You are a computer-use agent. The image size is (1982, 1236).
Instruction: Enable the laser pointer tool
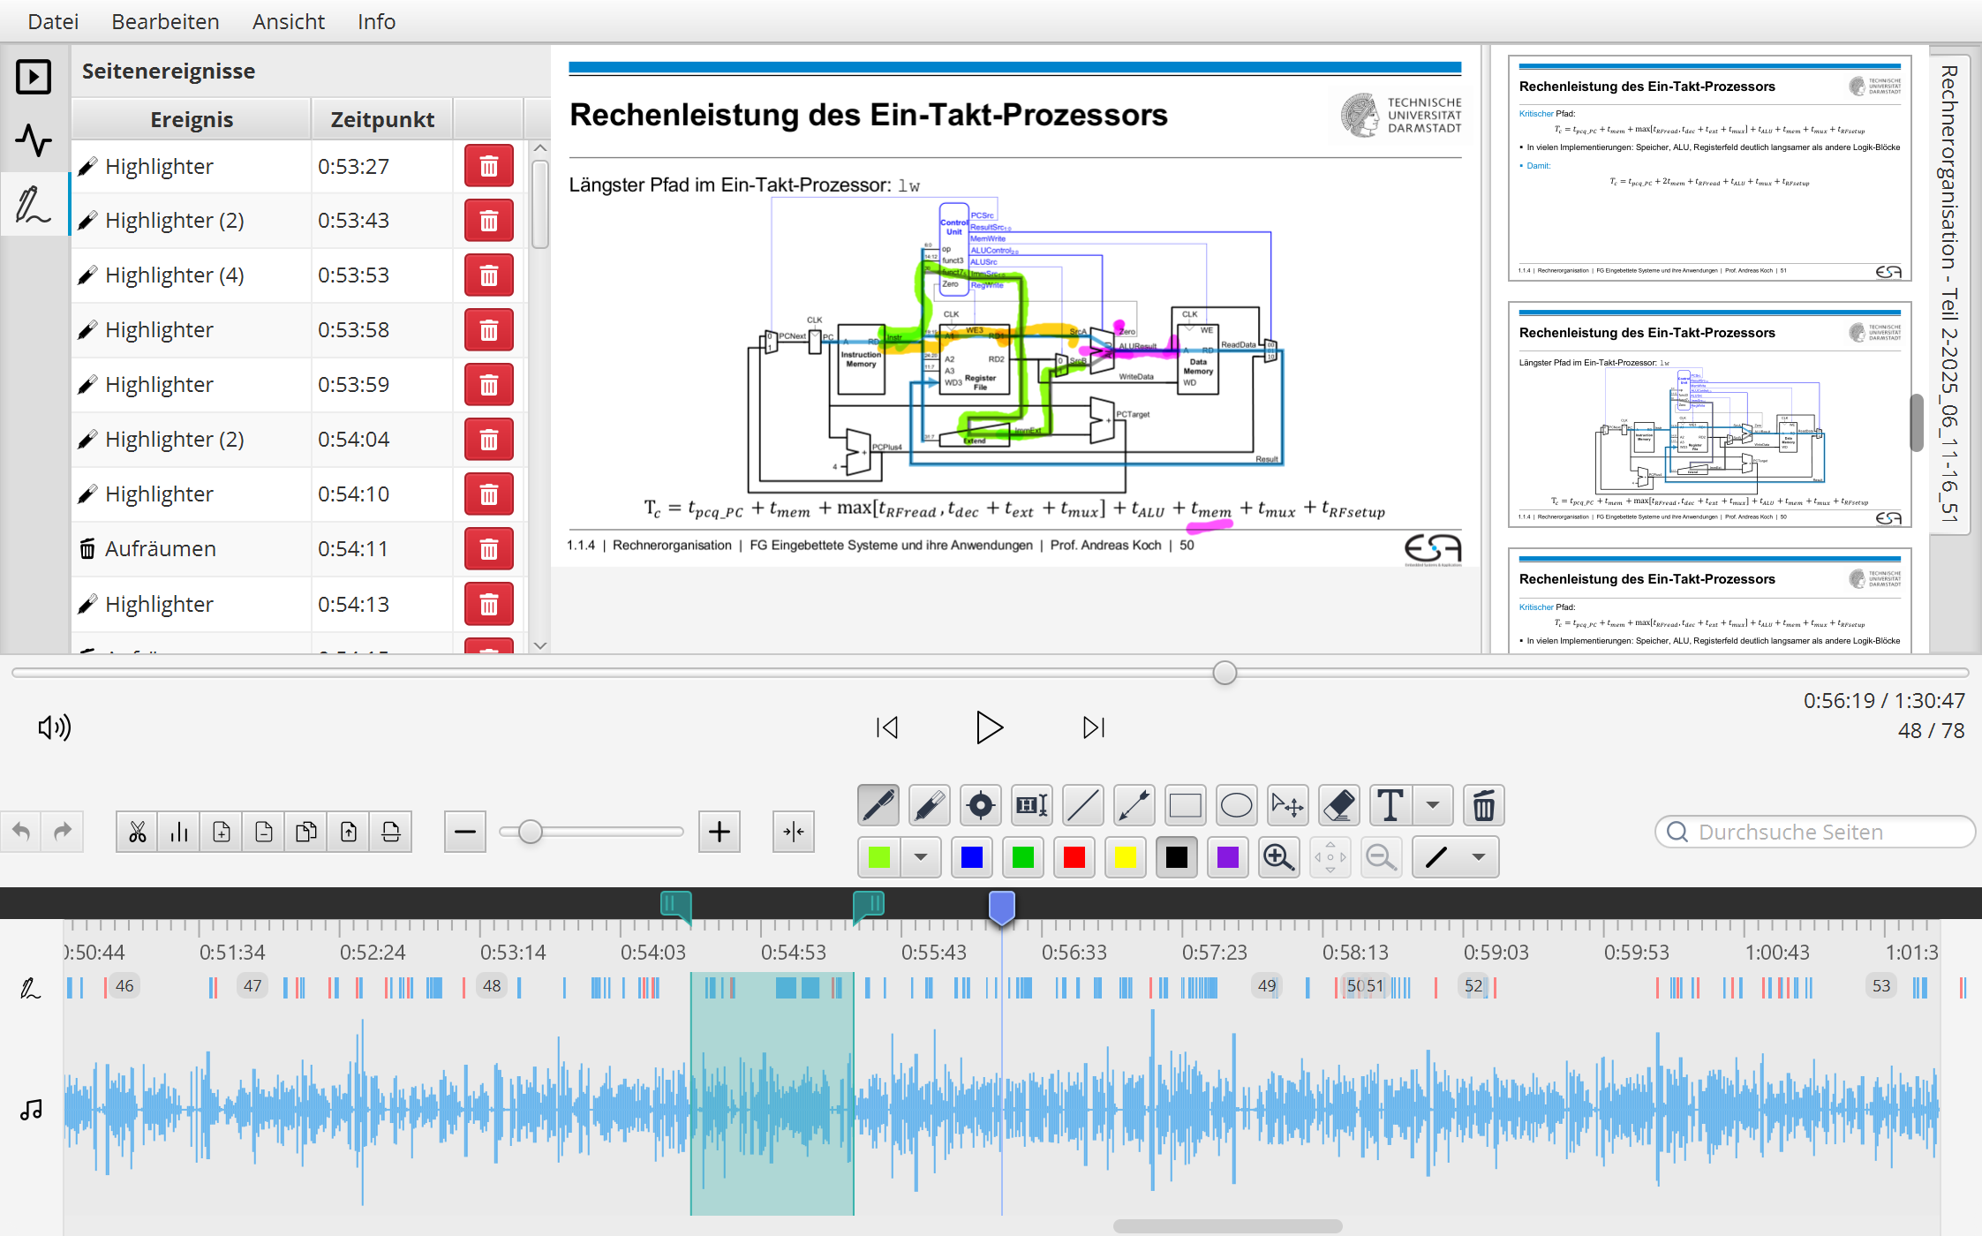980,805
